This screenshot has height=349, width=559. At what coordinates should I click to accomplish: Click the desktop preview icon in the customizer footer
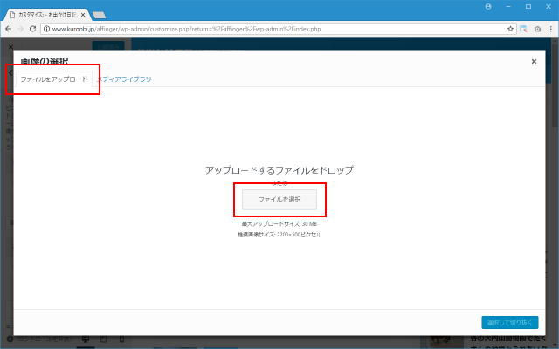coord(86,339)
